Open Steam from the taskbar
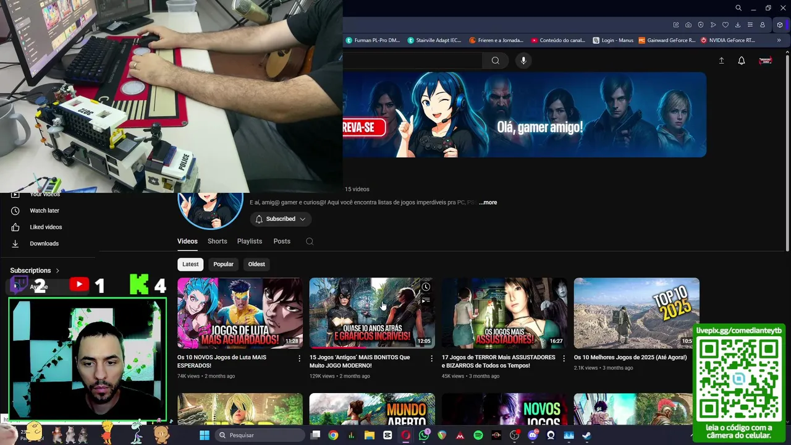Screen dimensions: 791x445 586,435
